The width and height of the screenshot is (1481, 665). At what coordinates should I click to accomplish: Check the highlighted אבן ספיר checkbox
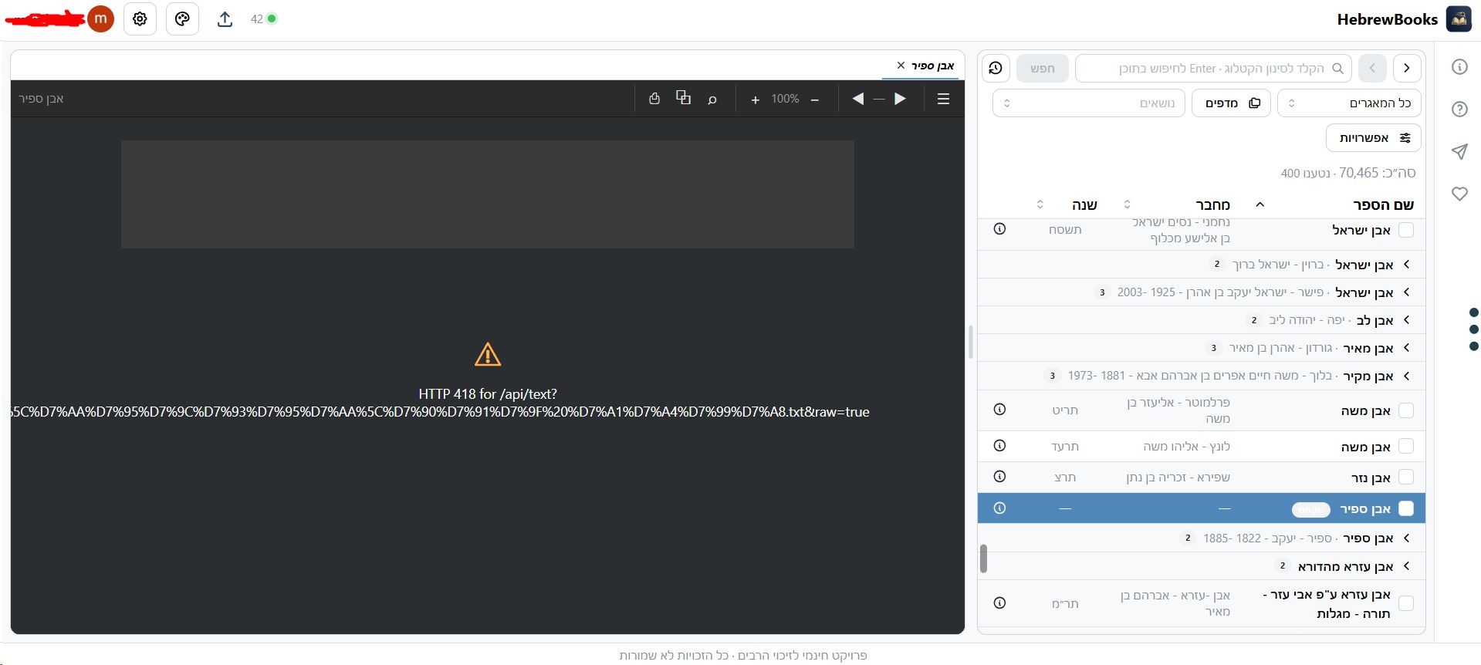[x=1406, y=508]
